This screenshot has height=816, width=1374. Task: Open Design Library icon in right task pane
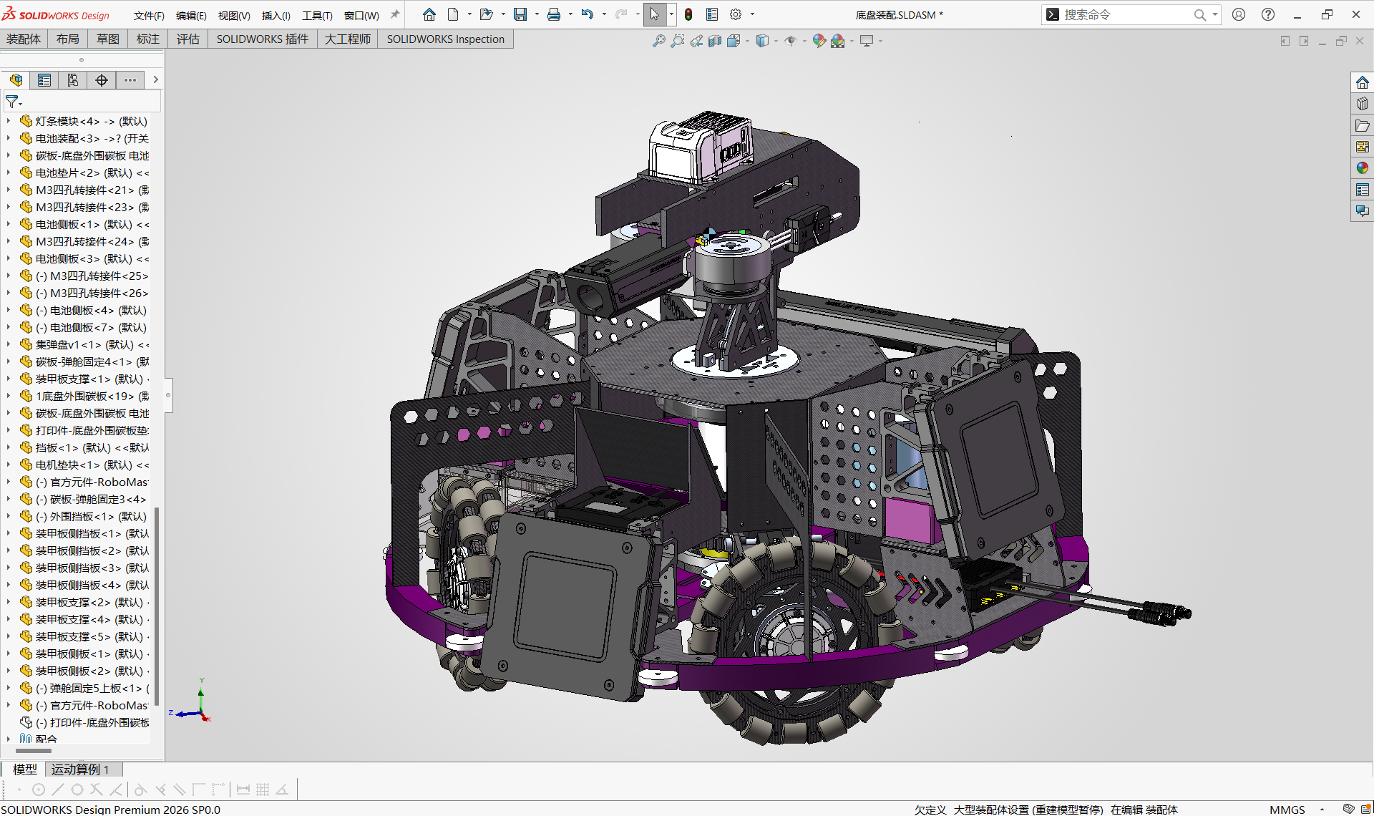tap(1363, 104)
